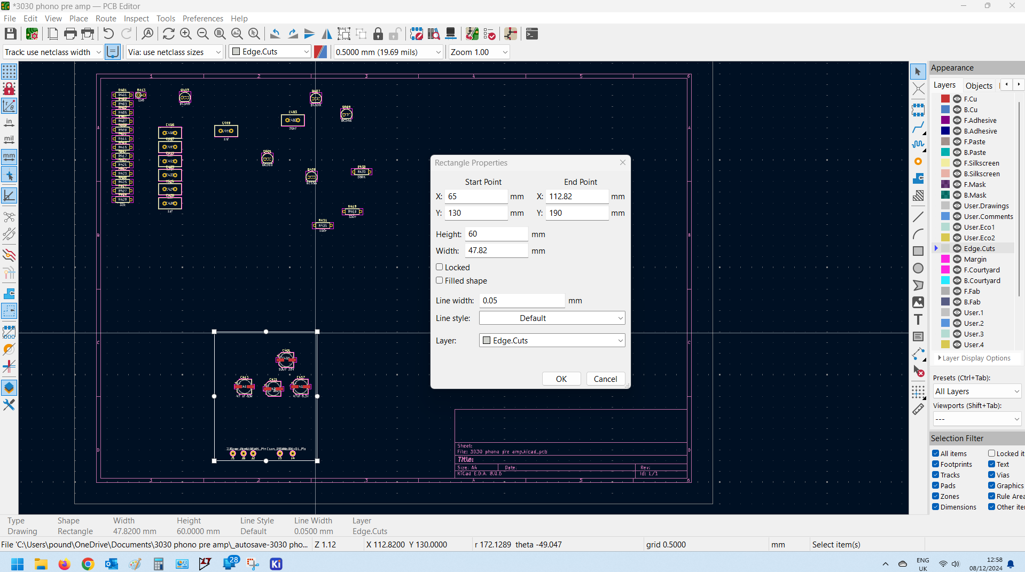Open Track netclass width dropdown
Viewport: 1025px width, 572px height.
point(53,52)
